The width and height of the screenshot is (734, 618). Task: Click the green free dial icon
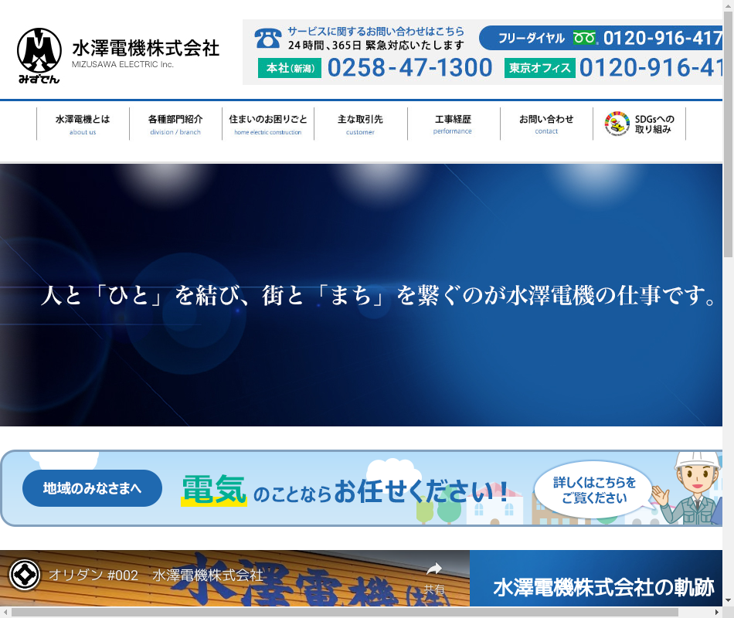(584, 38)
